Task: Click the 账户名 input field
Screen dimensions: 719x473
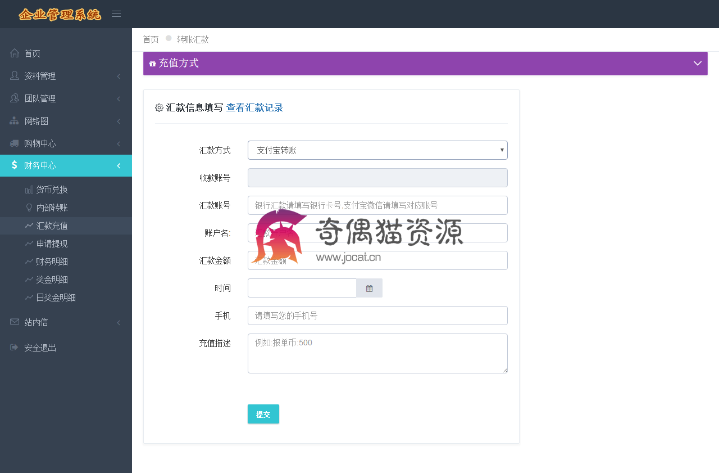Action: (x=377, y=233)
